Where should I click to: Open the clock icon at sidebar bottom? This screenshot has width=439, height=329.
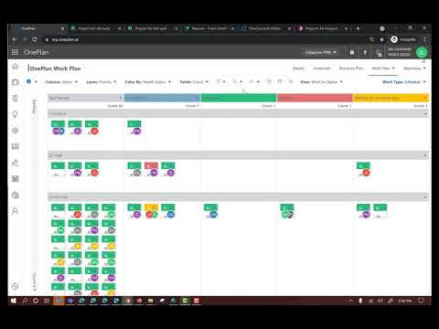tap(15, 286)
